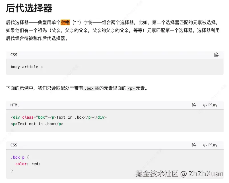This screenshot has height=183, width=229.
Task: Click the inline <p> code snippet
Action: [x=131, y=88]
